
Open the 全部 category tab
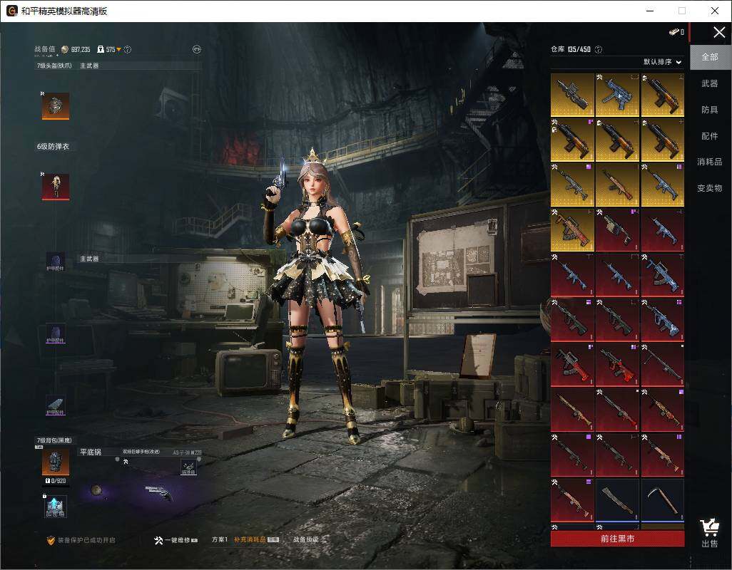click(x=710, y=57)
